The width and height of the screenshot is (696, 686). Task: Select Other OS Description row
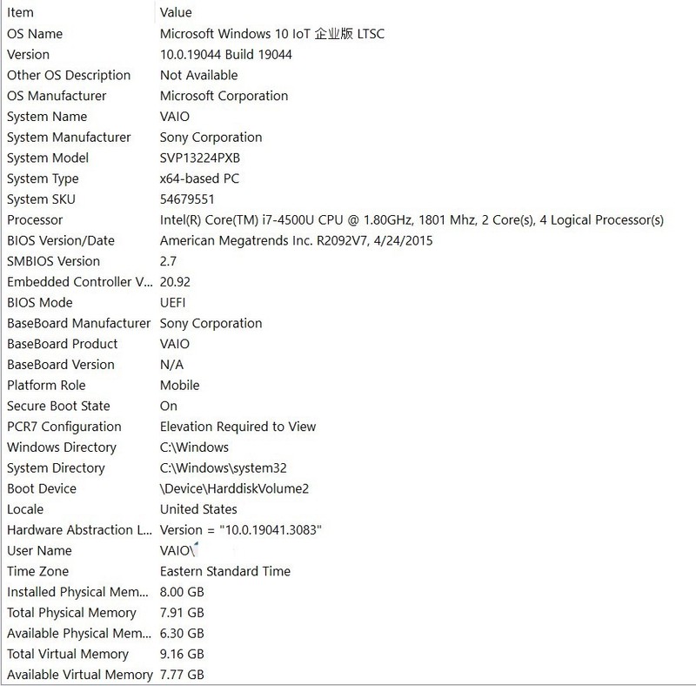69,75
